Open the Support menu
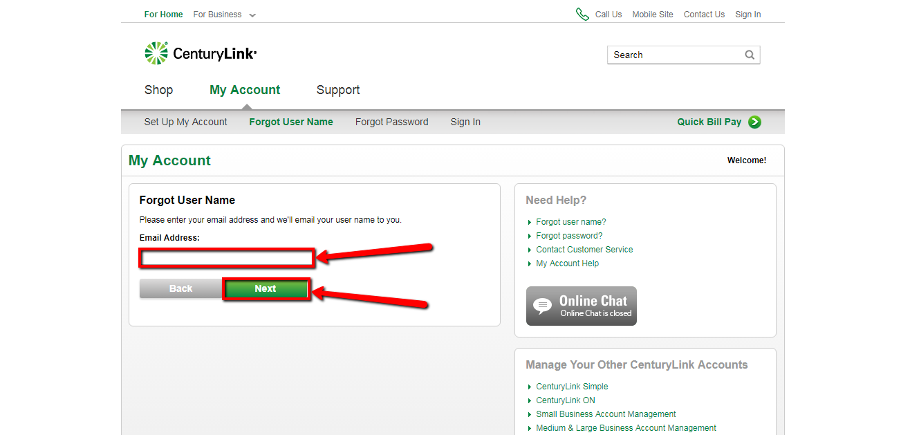 click(338, 90)
